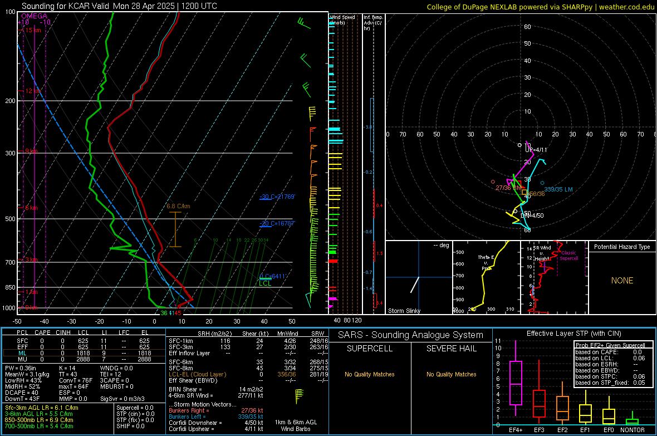Click the 'SHIP = 0.0' parameter
This screenshot has height=436, width=657.
[x=130, y=426]
